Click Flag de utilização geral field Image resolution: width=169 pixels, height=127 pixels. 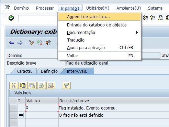coord(117,63)
